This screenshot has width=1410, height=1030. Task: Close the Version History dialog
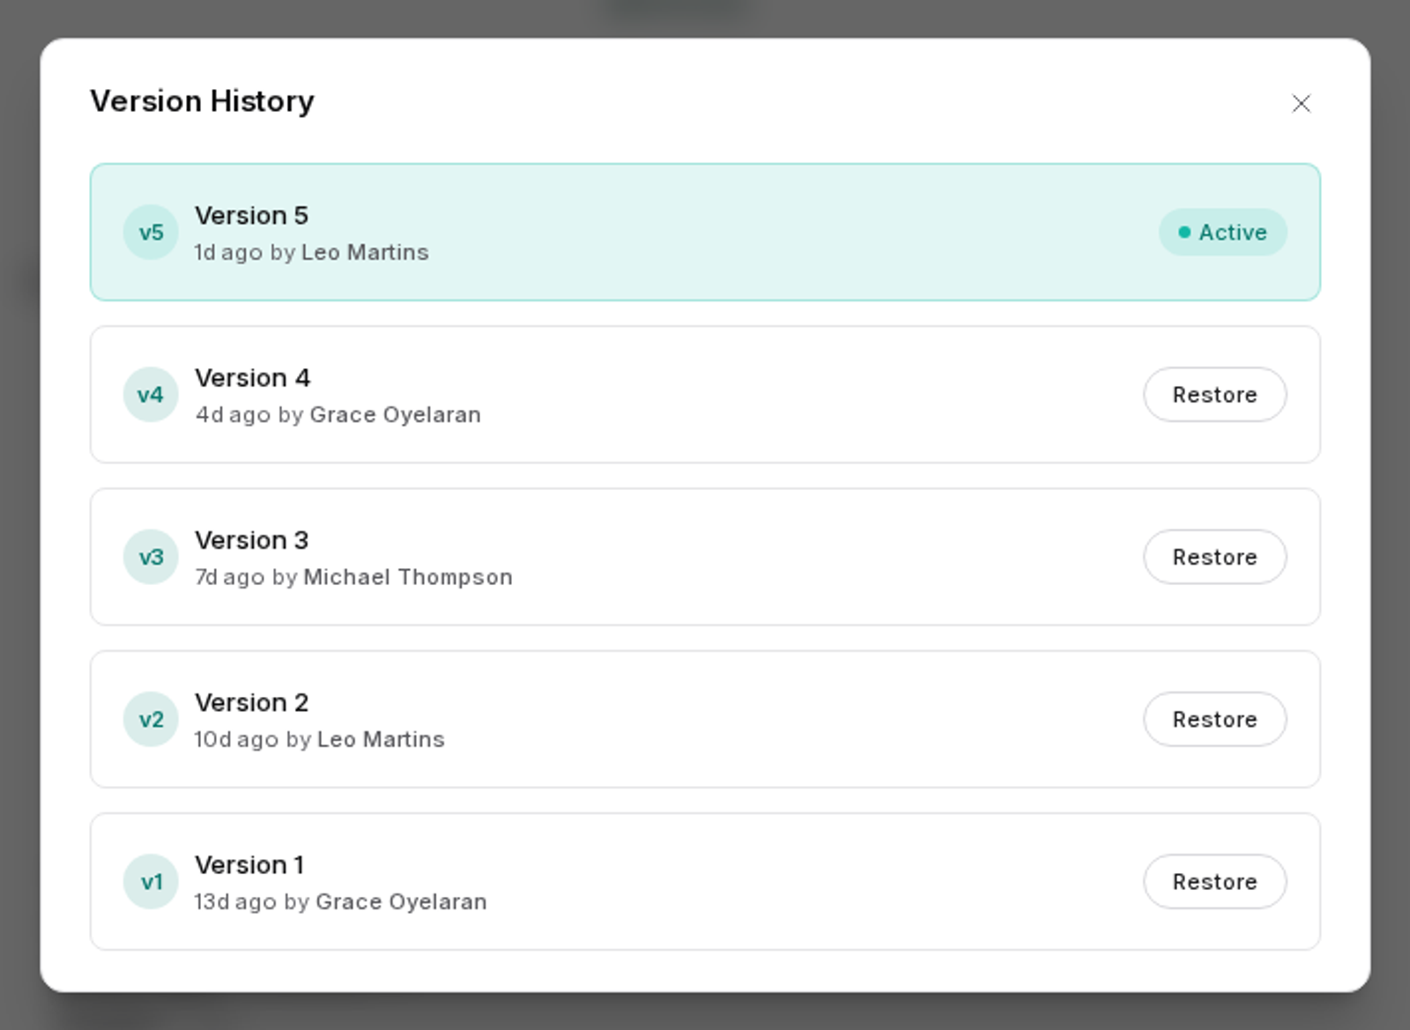tap(1301, 103)
